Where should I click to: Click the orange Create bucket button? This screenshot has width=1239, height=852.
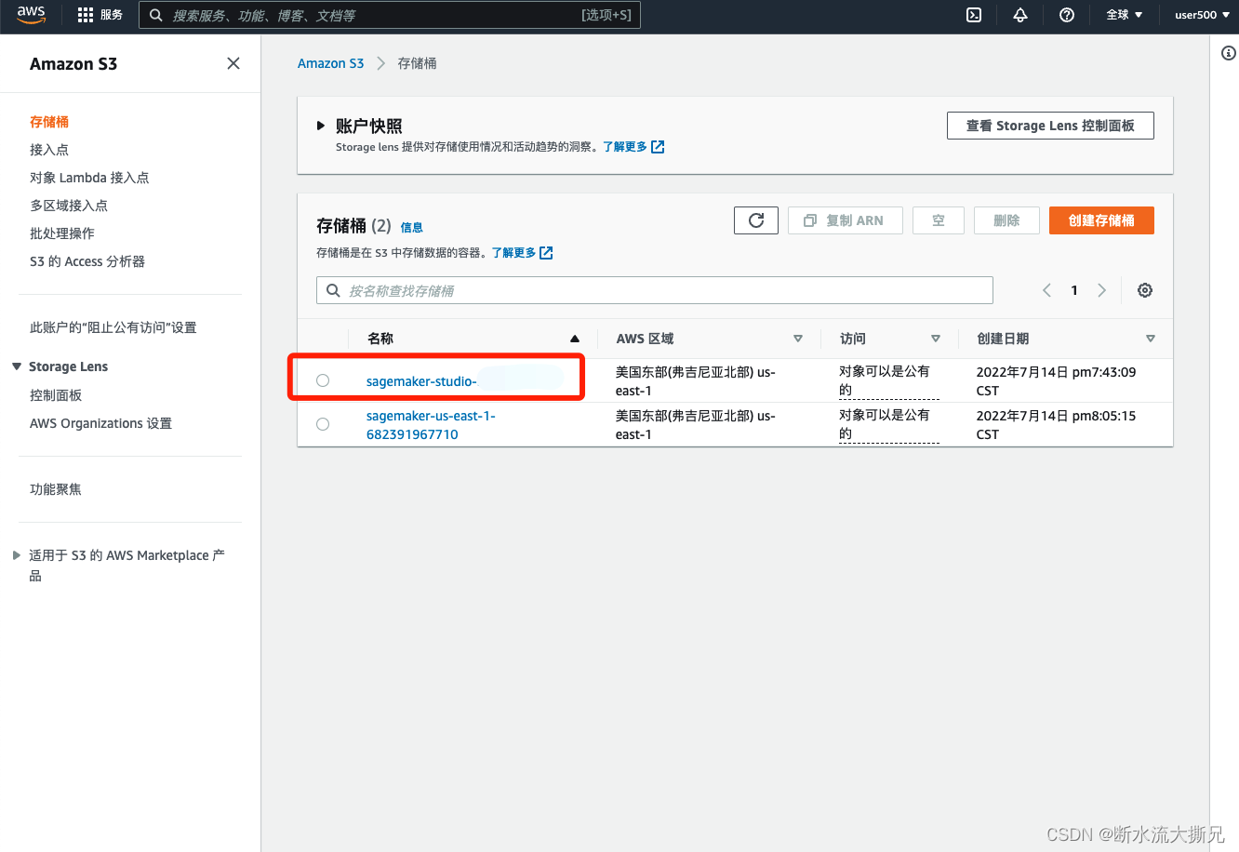point(1101,220)
